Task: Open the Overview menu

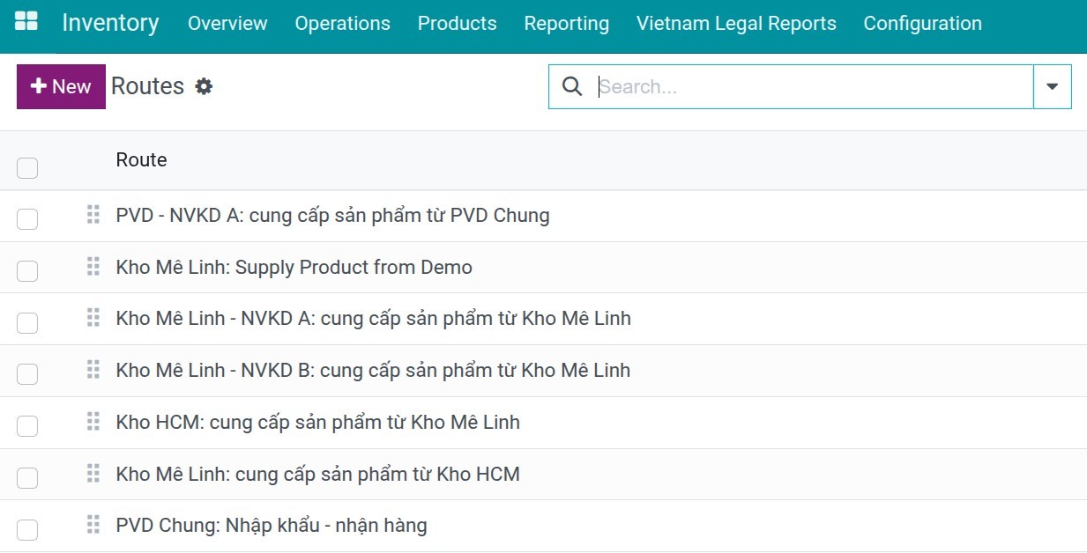Action: (x=227, y=24)
